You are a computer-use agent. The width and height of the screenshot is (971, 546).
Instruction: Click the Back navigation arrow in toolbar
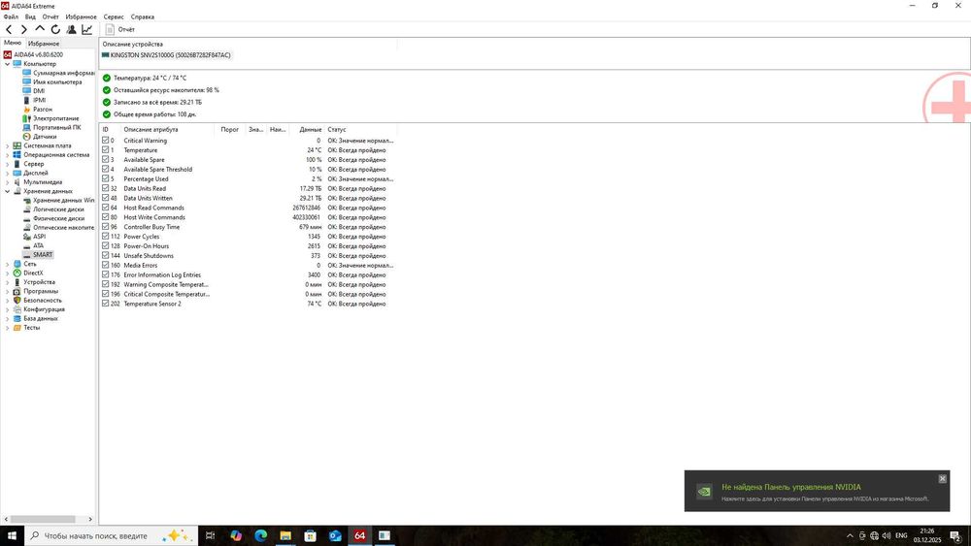[9, 29]
